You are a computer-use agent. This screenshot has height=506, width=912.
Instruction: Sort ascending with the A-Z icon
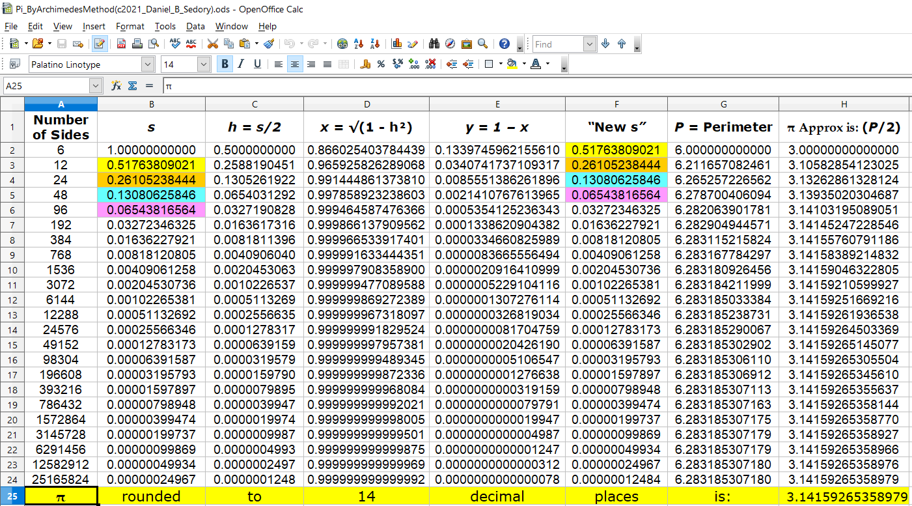[x=358, y=44]
